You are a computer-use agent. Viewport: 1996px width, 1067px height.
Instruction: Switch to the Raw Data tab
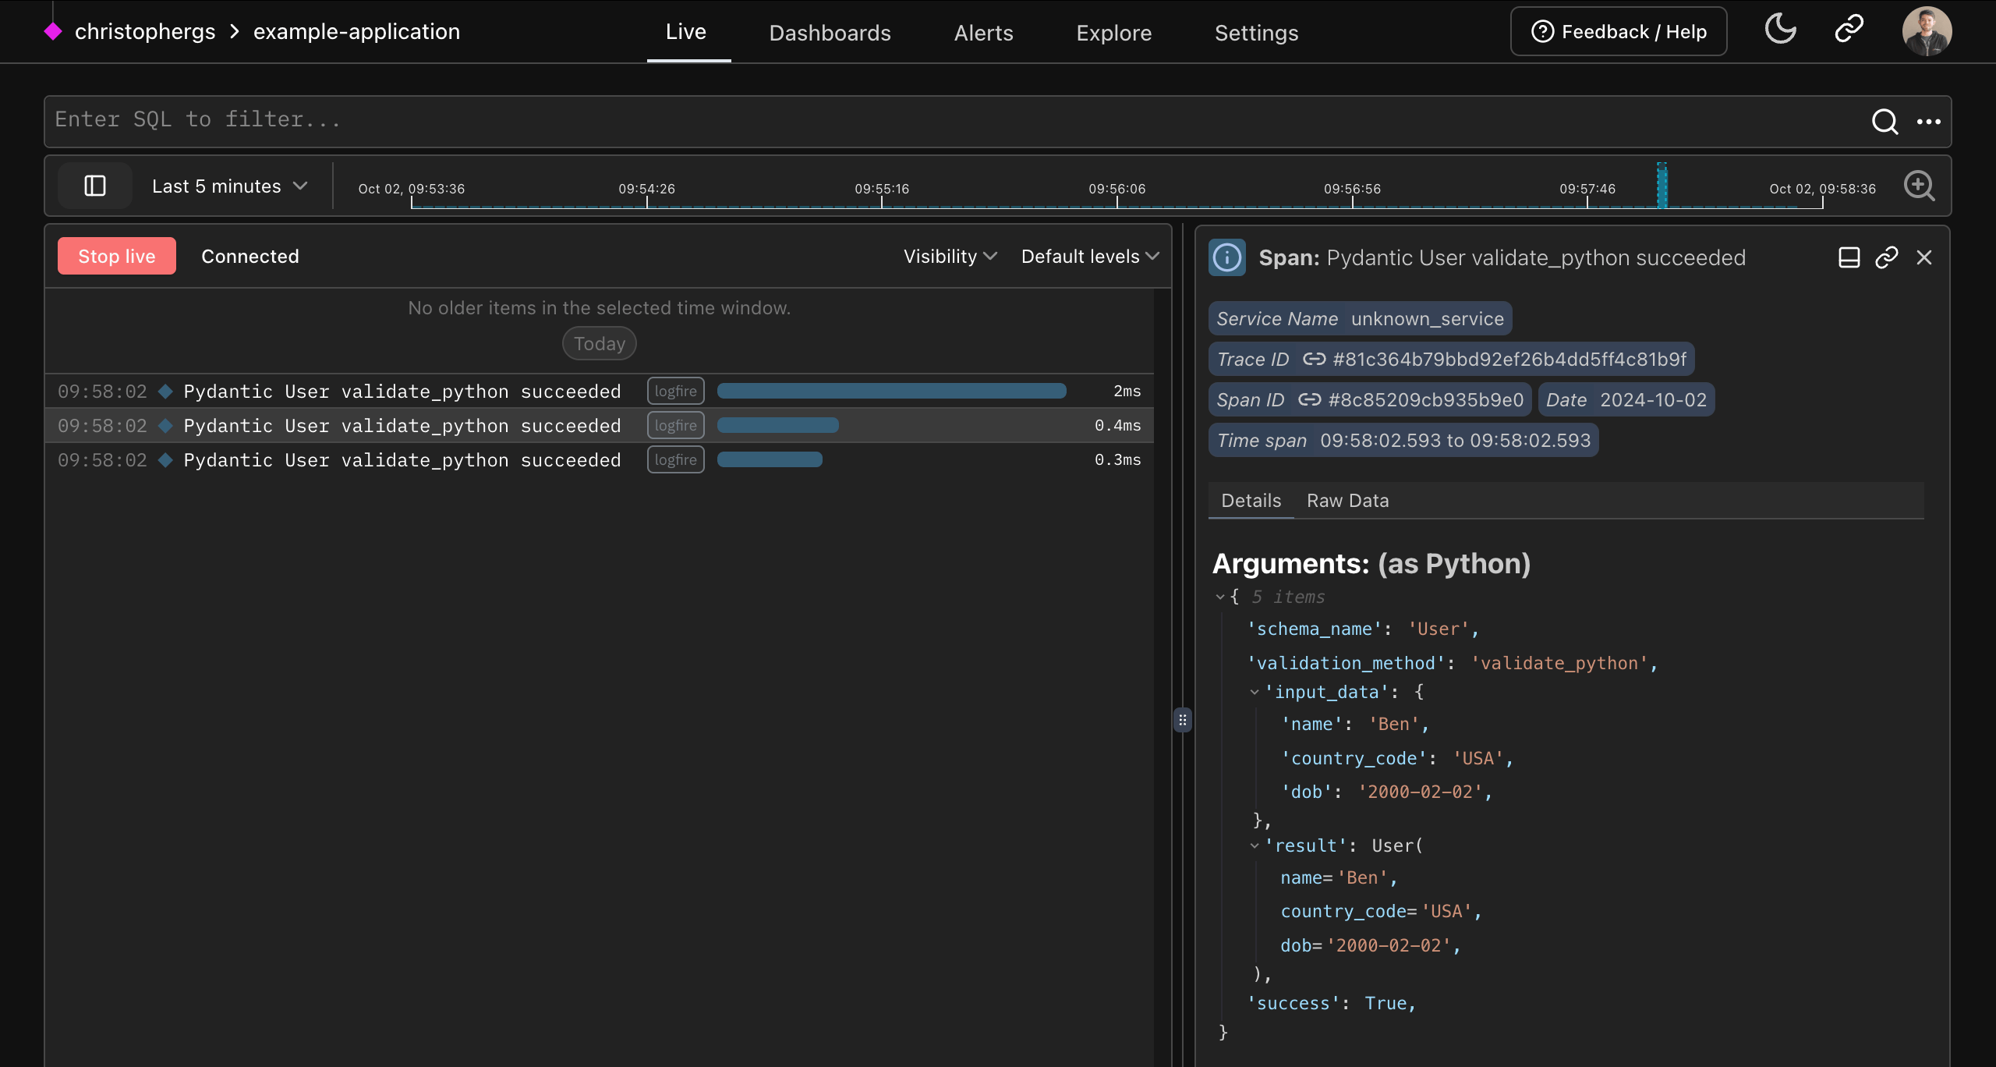click(1347, 500)
